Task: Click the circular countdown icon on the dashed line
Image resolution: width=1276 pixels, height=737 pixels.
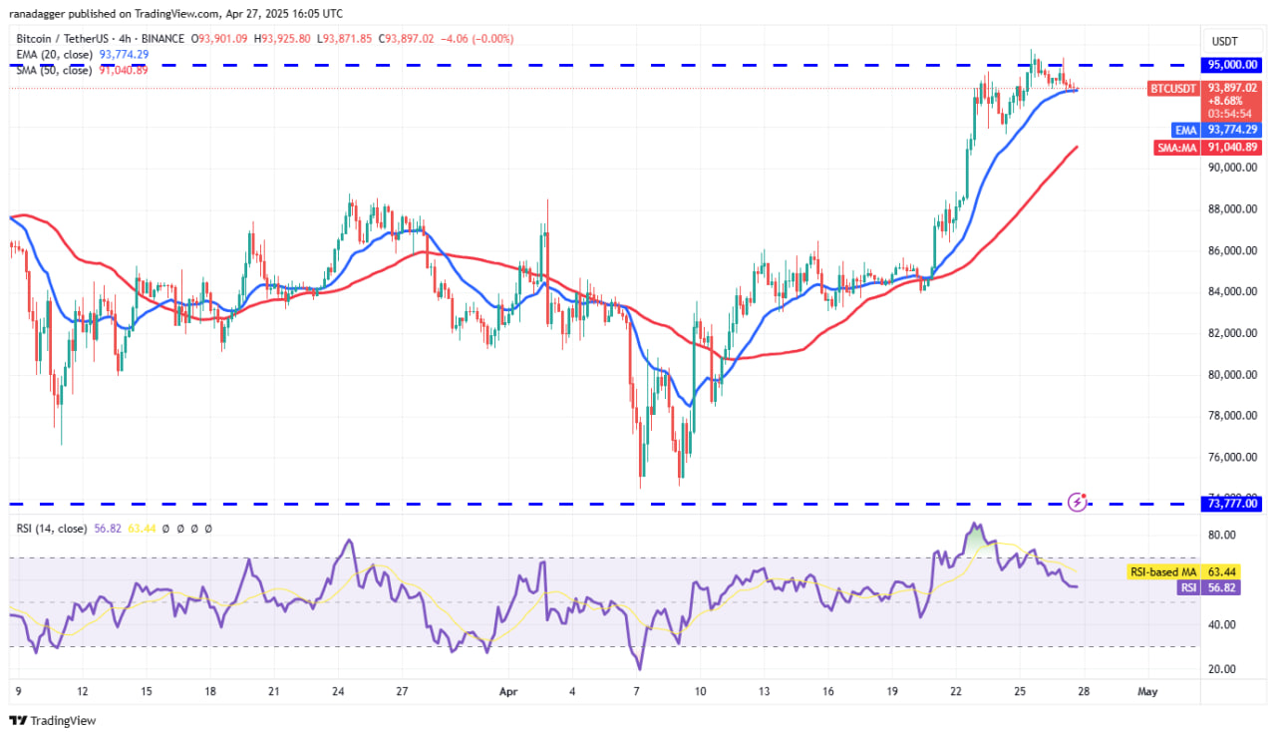Action: pos(1078,503)
